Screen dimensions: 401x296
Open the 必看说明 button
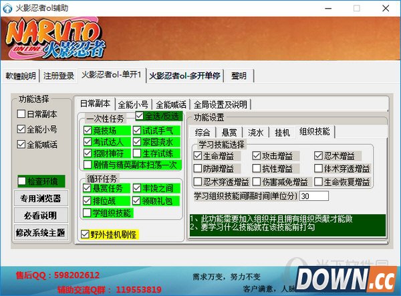click(41, 215)
